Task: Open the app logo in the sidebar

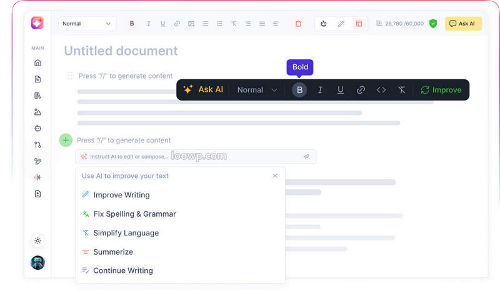Action: coord(37,23)
